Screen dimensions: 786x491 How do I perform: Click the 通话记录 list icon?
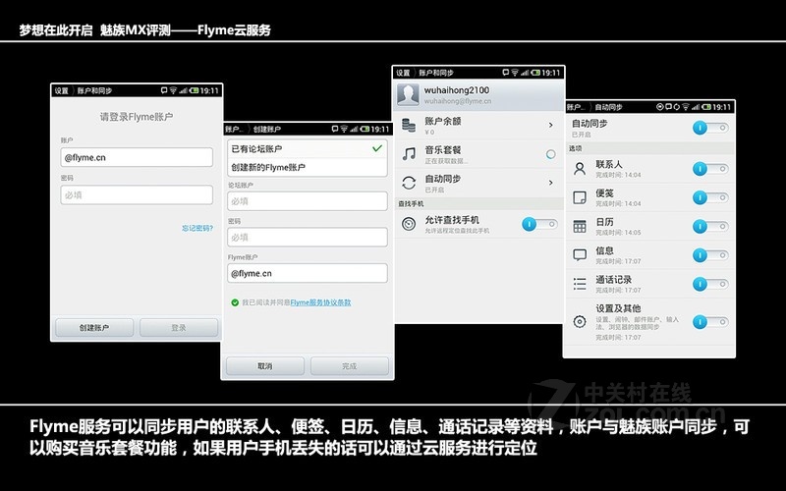tap(580, 284)
